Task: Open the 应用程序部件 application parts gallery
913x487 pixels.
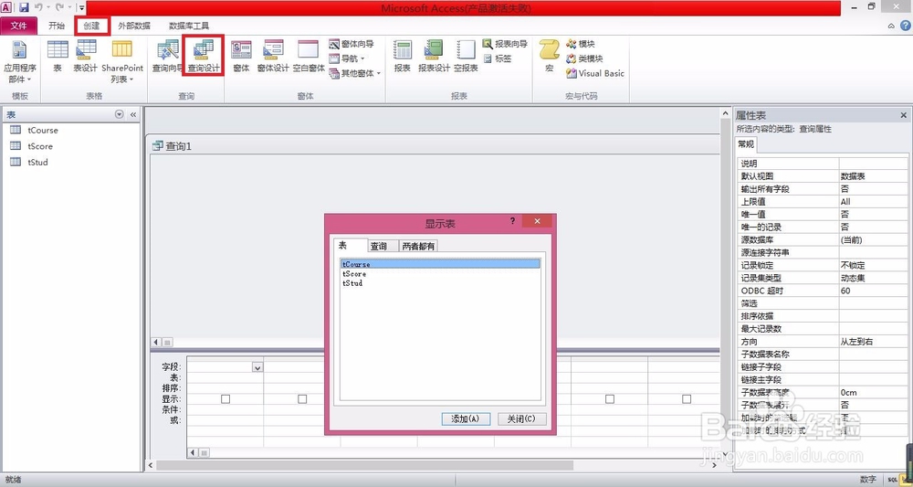Action: (x=20, y=62)
